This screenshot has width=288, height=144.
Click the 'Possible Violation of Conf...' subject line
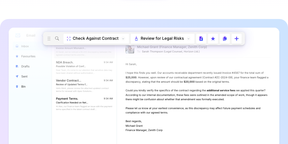click(x=71, y=66)
